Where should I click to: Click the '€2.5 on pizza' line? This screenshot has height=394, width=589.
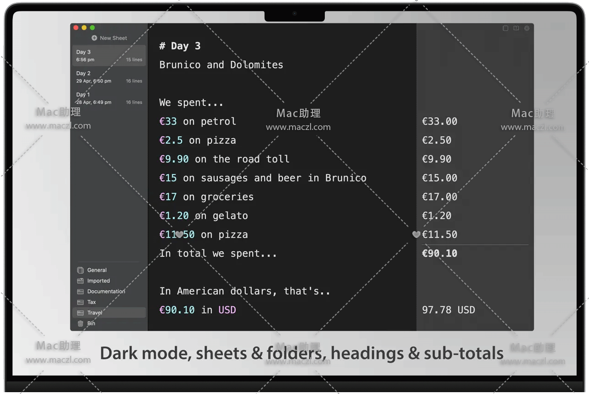coord(198,140)
